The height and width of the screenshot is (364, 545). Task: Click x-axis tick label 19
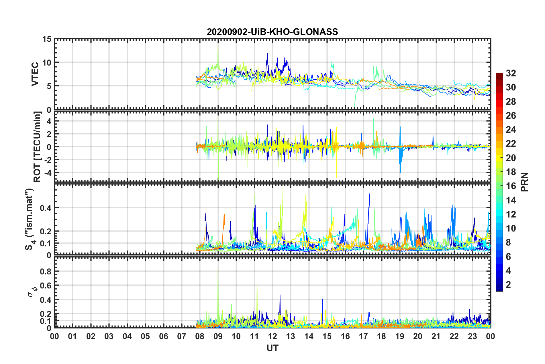400,336
